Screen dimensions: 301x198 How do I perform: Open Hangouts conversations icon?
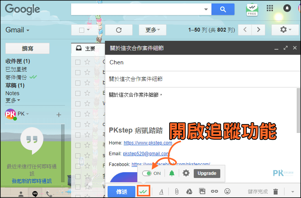(35, 194)
